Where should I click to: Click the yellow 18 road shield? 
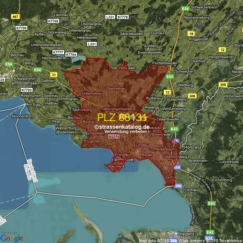(x=191, y=34)
